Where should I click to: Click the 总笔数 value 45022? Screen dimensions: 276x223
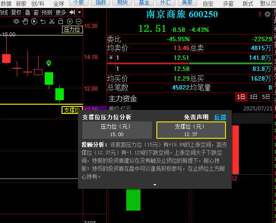(x=181, y=87)
